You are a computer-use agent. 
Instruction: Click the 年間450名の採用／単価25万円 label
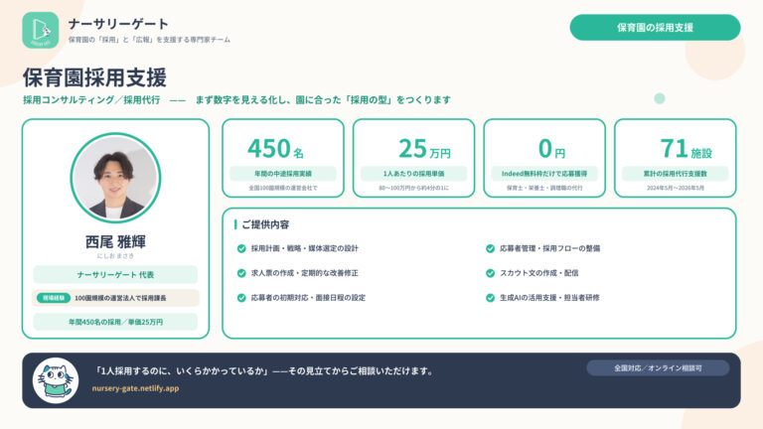coord(115,322)
